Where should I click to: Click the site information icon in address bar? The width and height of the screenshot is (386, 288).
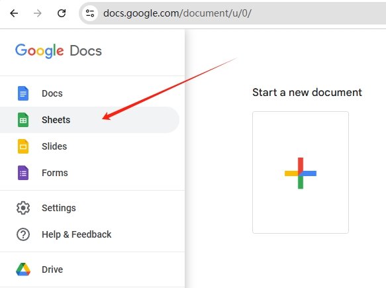pyautogui.click(x=90, y=13)
